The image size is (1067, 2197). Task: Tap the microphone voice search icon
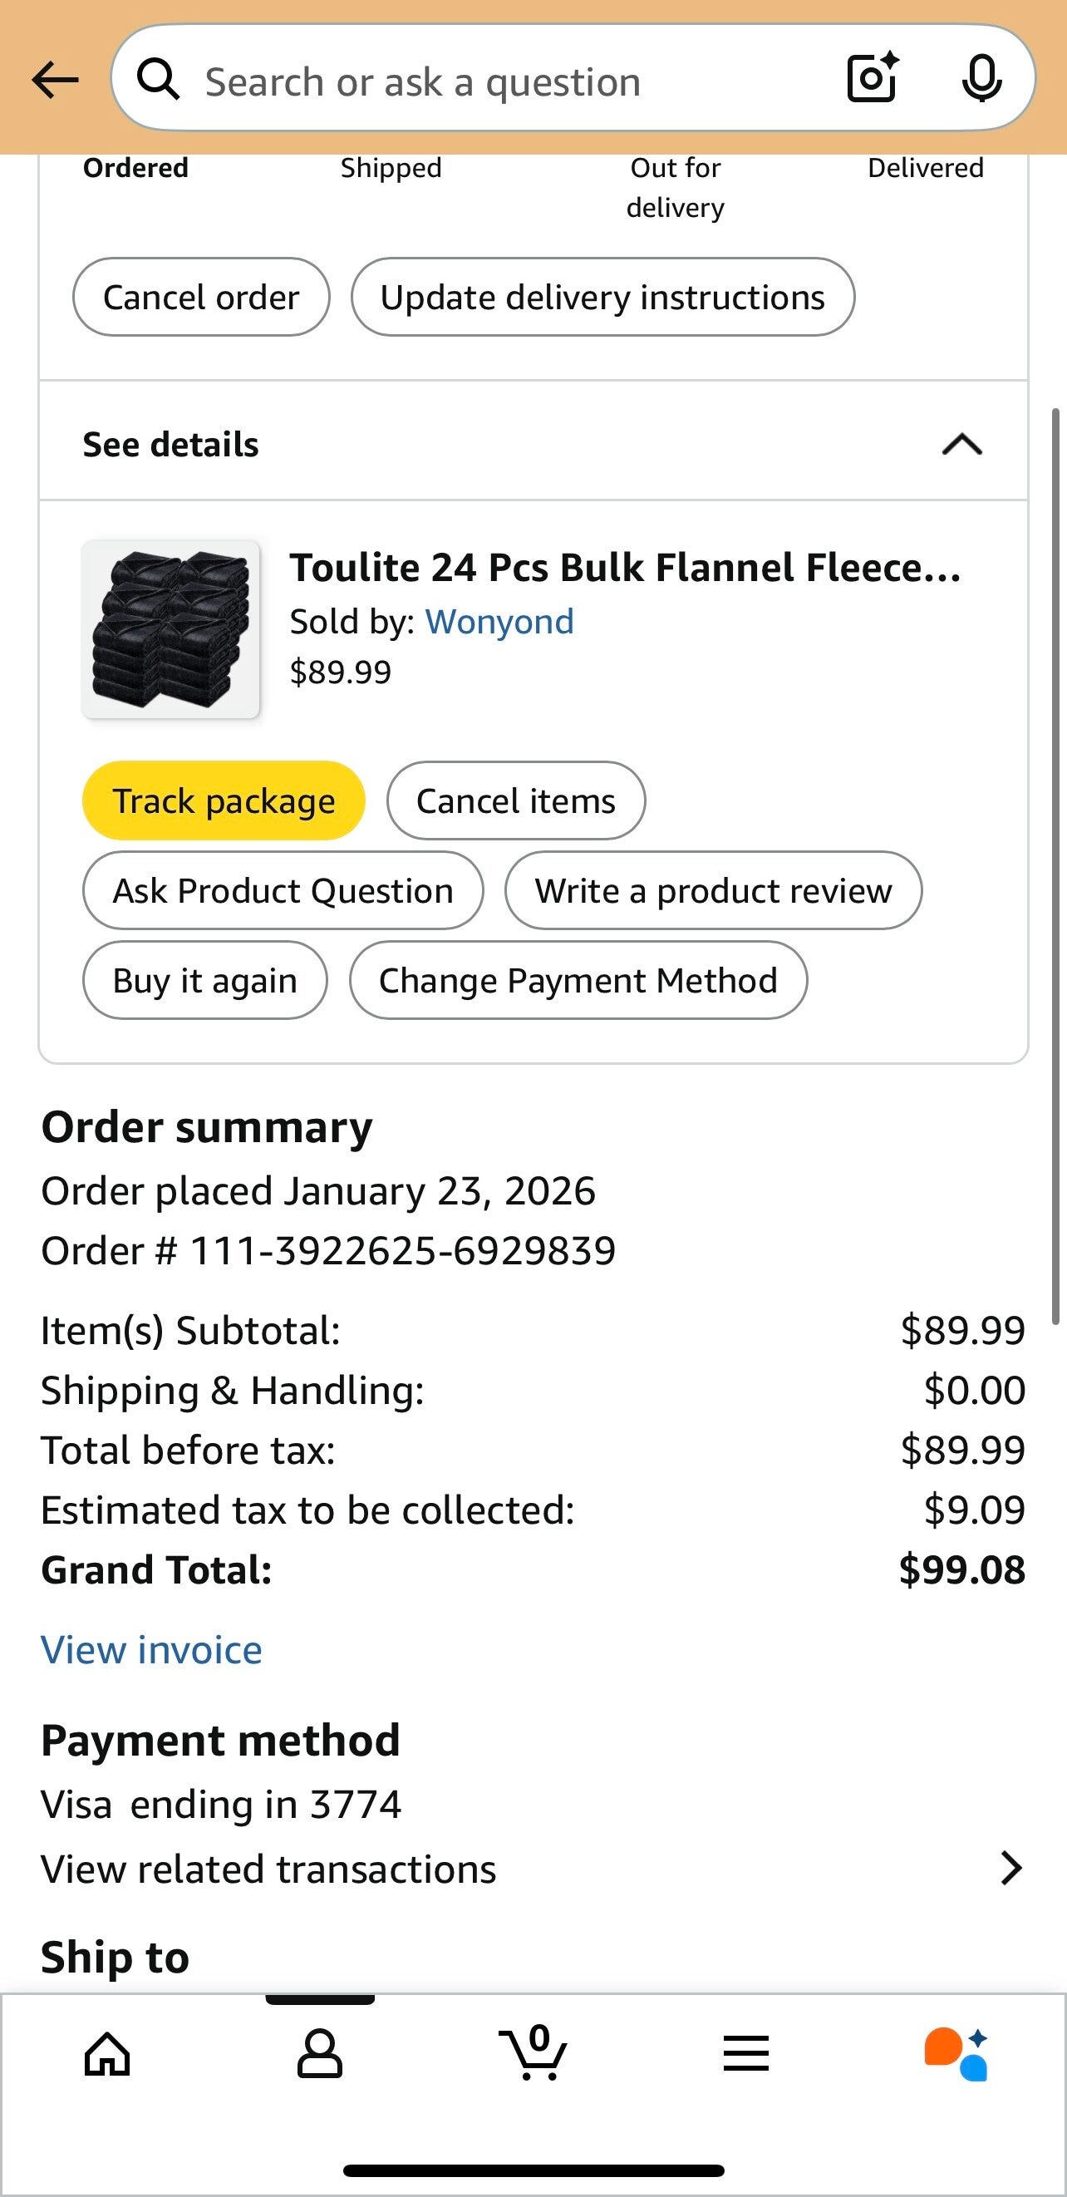pyautogui.click(x=981, y=78)
